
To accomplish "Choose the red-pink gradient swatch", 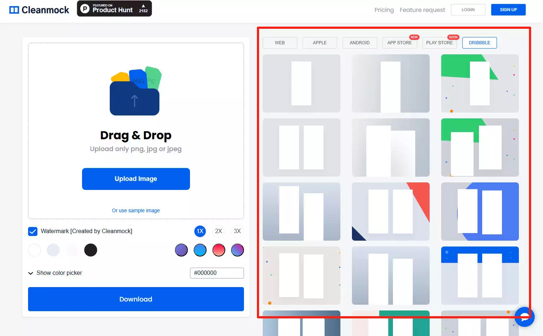I will 219,250.
